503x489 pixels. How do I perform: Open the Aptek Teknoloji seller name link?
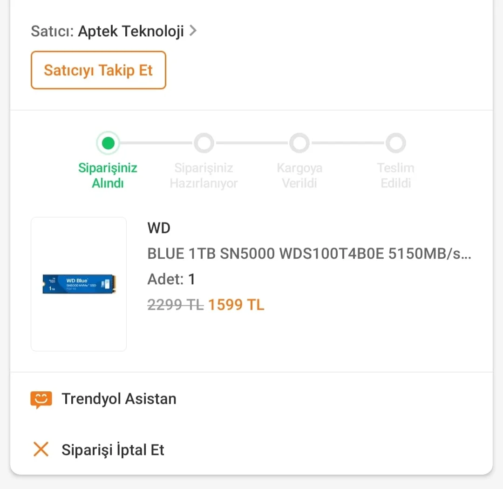[131, 31]
